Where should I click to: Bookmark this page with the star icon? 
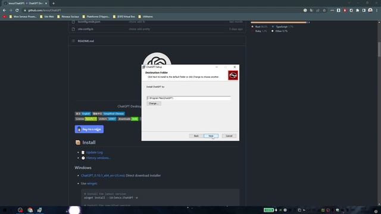point(324,11)
